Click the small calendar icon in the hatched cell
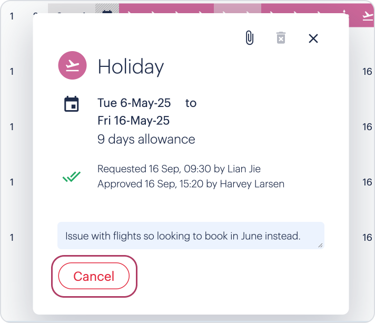Image resolution: width=375 pixels, height=323 pixels. click(x=107, y=12)
